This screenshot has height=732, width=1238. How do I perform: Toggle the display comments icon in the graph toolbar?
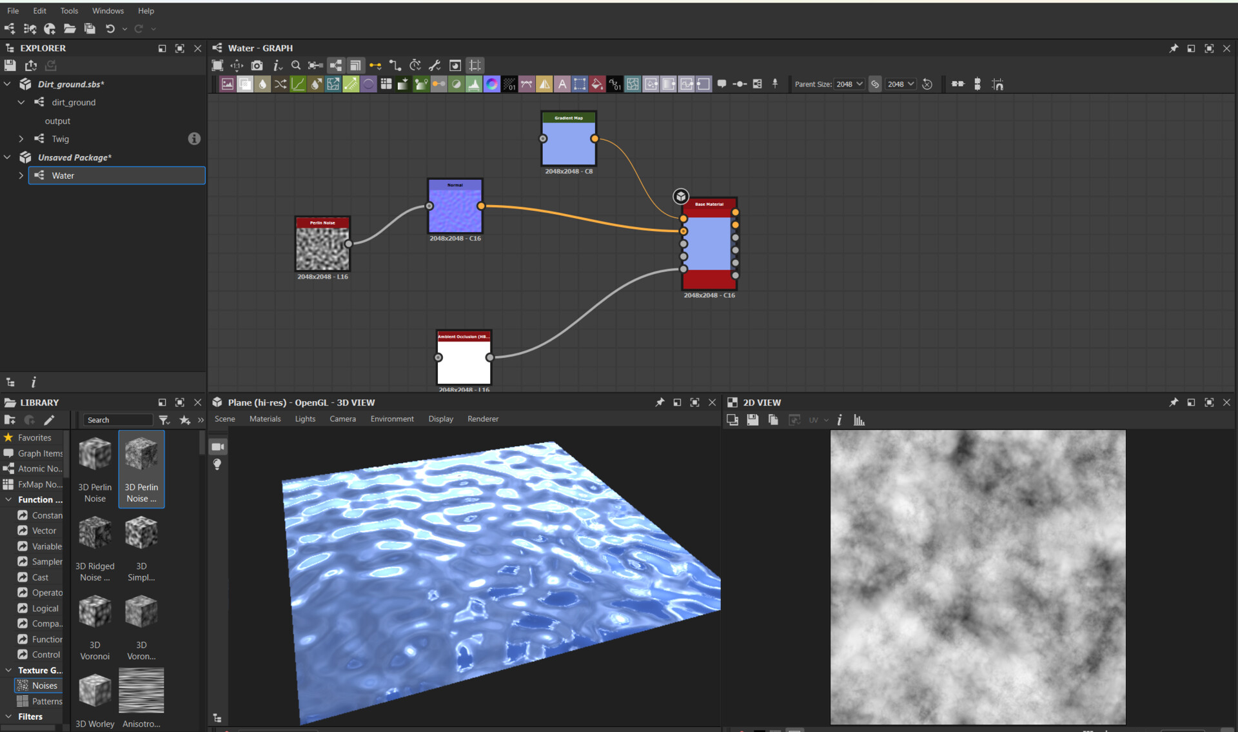click(722, 84)
